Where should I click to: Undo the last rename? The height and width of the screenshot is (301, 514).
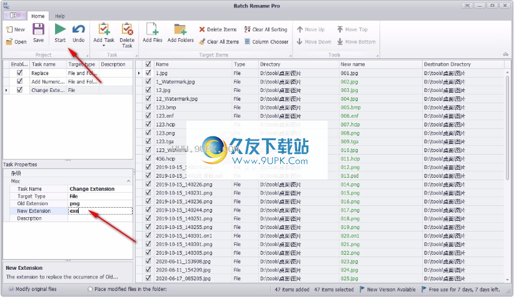pos(79,33)
